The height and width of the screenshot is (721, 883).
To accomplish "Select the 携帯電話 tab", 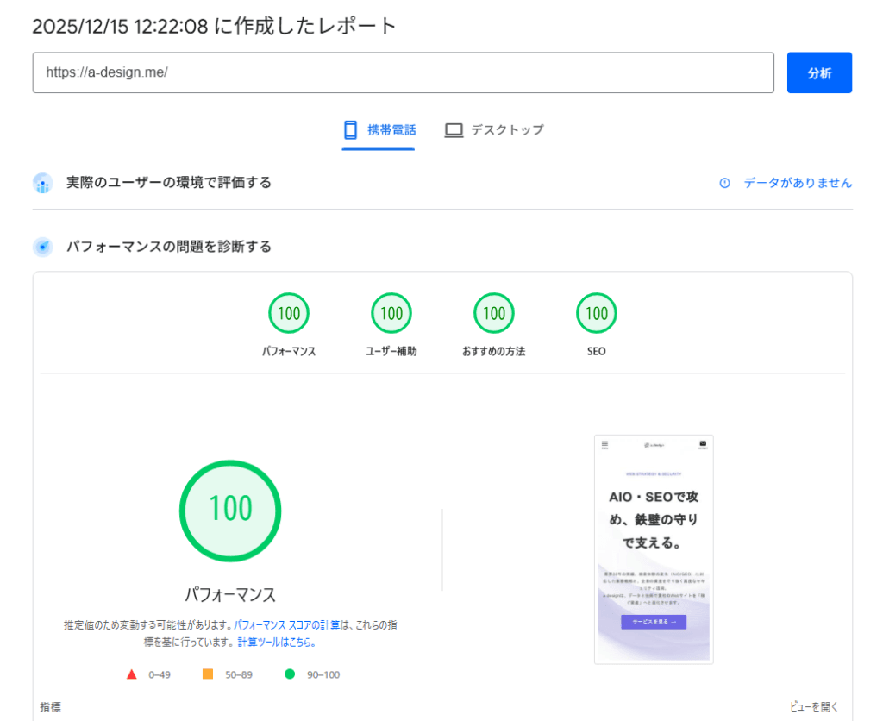I will click(378, 129).
